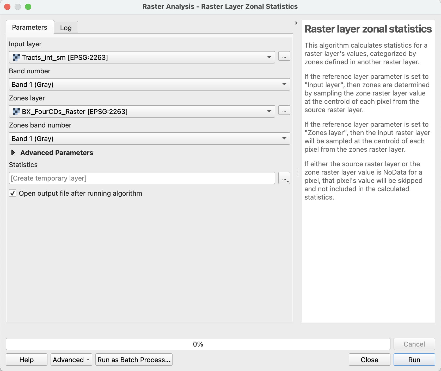441x371 pixels.
Task: Open the Statistics output options button
Action: (284, 178)
